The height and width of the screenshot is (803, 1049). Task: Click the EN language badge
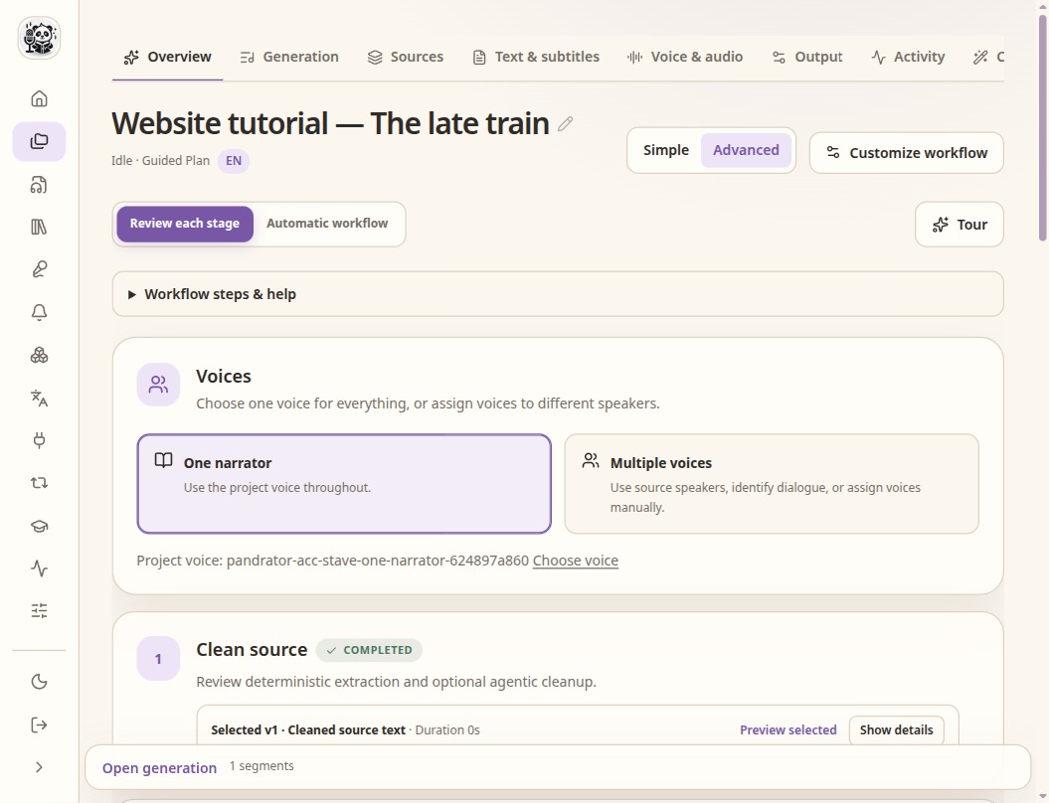(x=234, y=161)
